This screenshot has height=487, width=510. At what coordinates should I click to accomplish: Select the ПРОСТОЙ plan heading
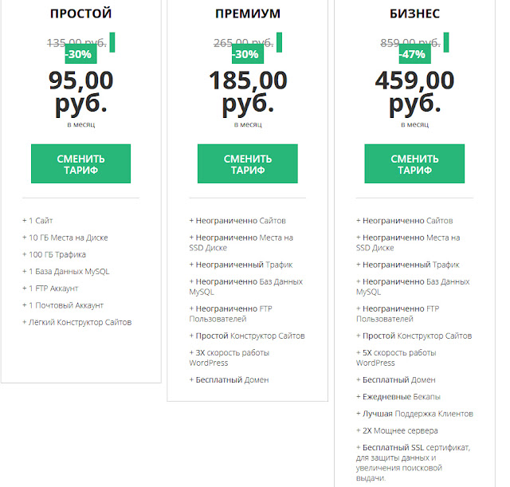click(x=80, y=14)
